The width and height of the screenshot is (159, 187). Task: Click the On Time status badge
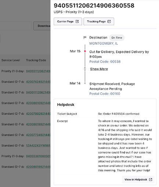tap(117, 38)
